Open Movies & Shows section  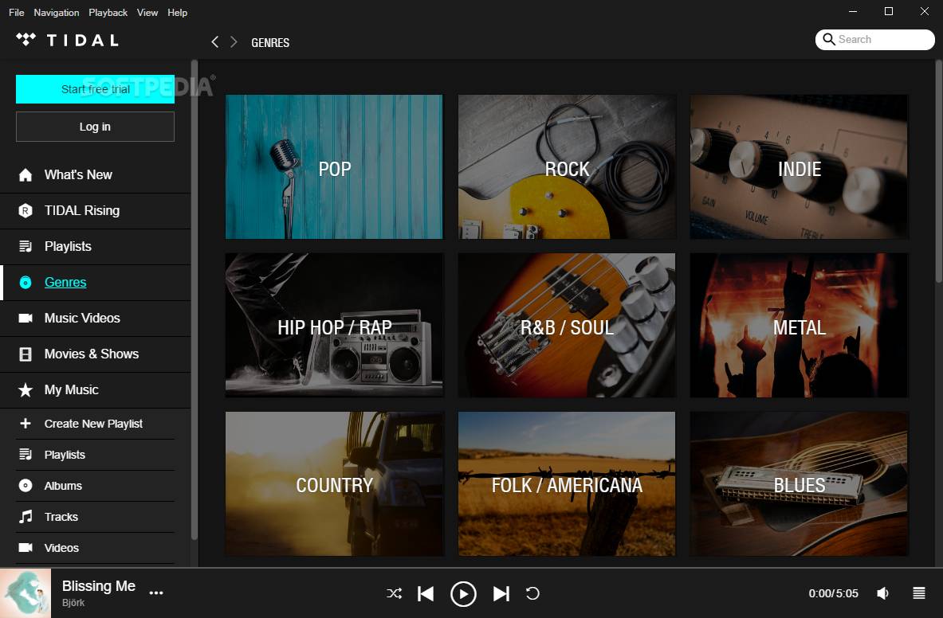(x=95, y=354)
